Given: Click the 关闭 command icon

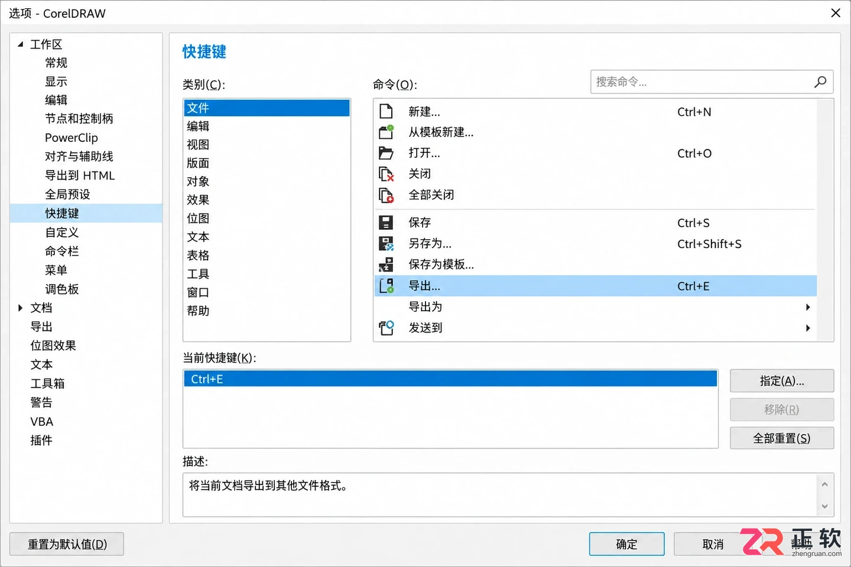Looking at the screenshot, I should pyautogui.click(x=386, y=174).
